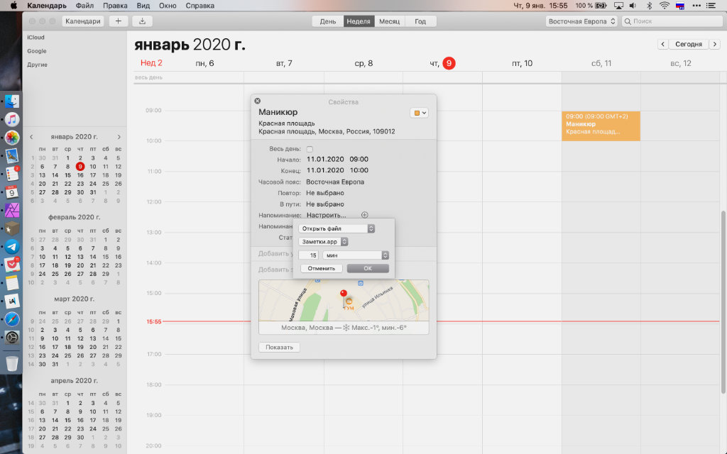727x454 pixels.
Task: Click the AirPlay display icon
Action: [618, 6]
